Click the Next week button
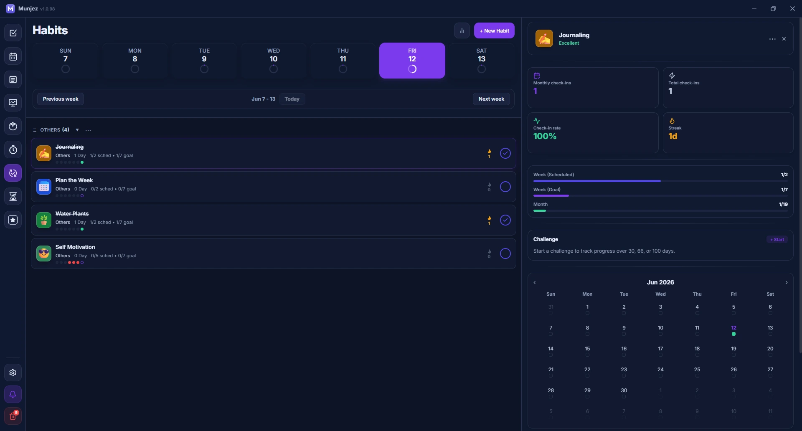The height and width of the screenshot is (431, 802). [x=491, y=99]
